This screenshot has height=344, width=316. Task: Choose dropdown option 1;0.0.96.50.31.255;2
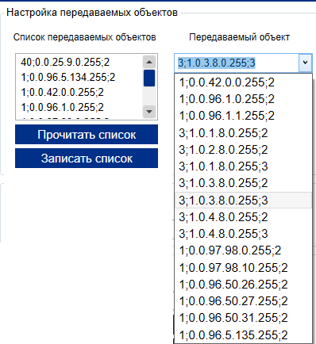tap(243, 318)
